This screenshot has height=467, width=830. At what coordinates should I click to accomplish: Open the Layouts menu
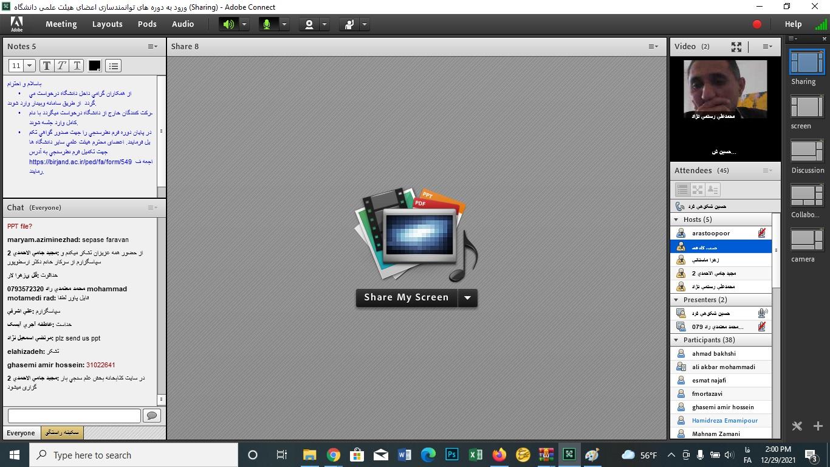(x=108, y=24)
